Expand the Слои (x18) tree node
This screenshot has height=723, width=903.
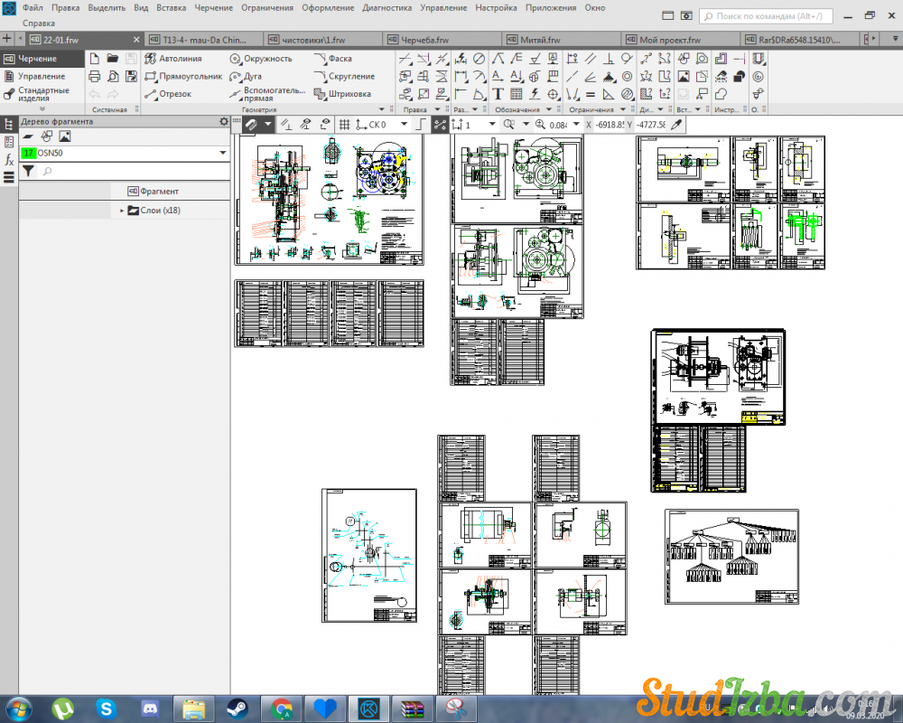(x=122, y=211)
